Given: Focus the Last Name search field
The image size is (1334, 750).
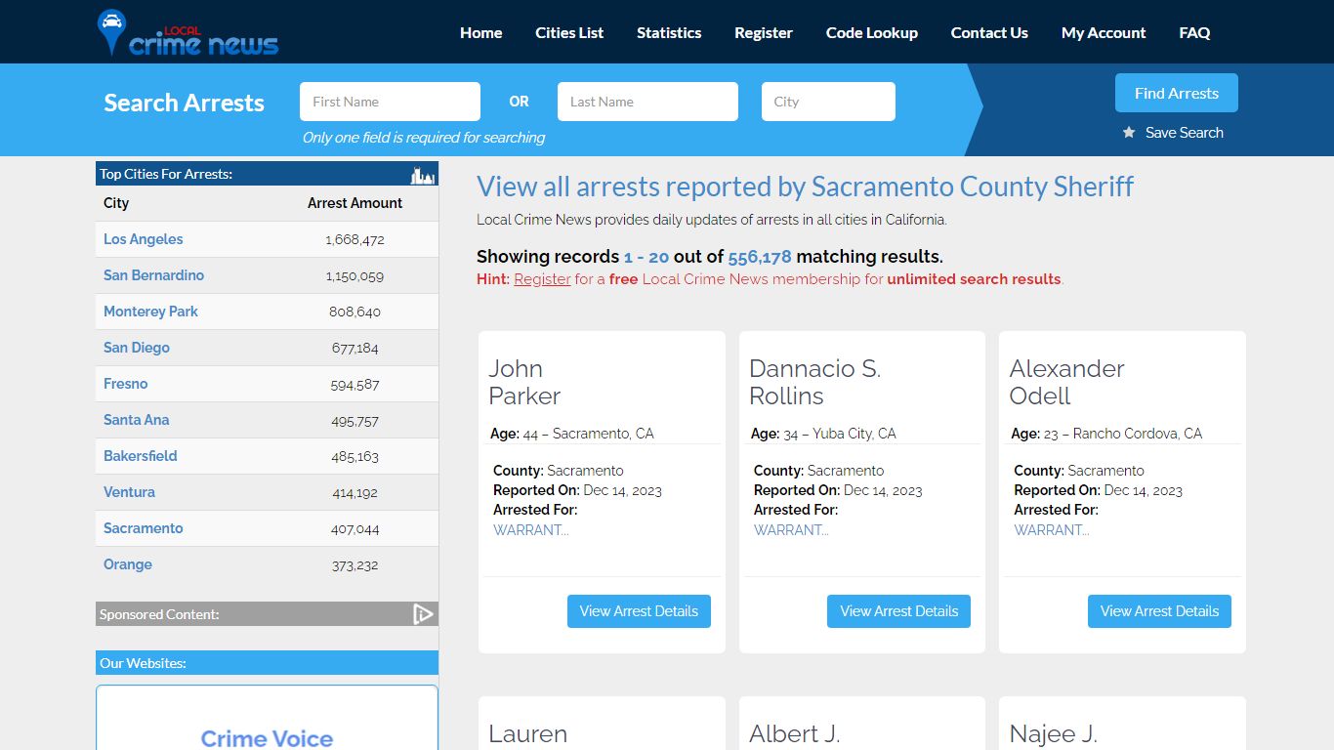Looking at the screenshot, I should pyautogui.click(x=647, y=102).
